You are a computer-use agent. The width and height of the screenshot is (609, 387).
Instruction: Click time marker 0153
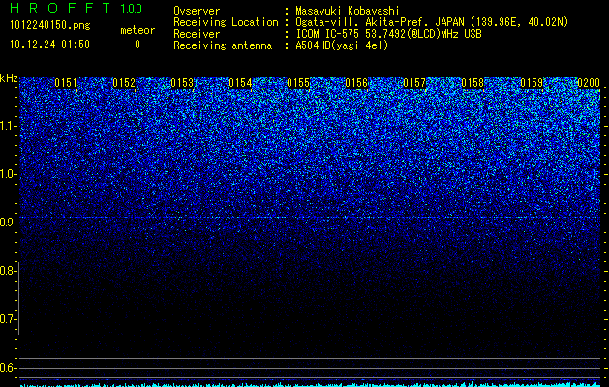point(182,83)
